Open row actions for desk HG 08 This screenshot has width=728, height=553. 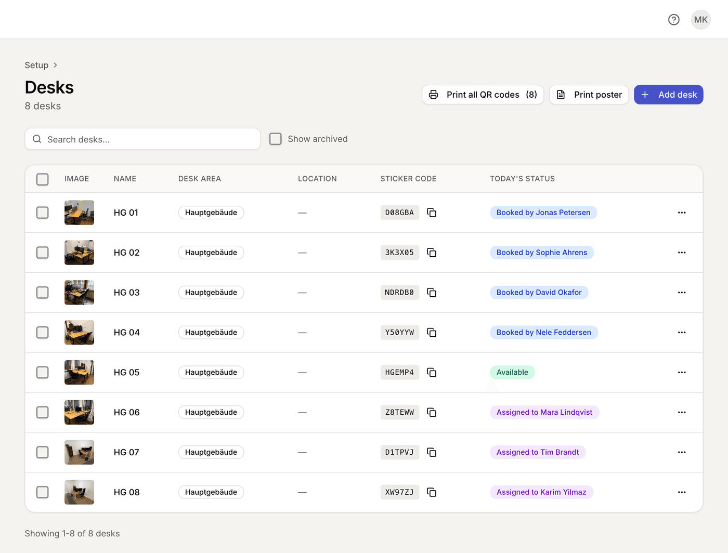point(682,492)
